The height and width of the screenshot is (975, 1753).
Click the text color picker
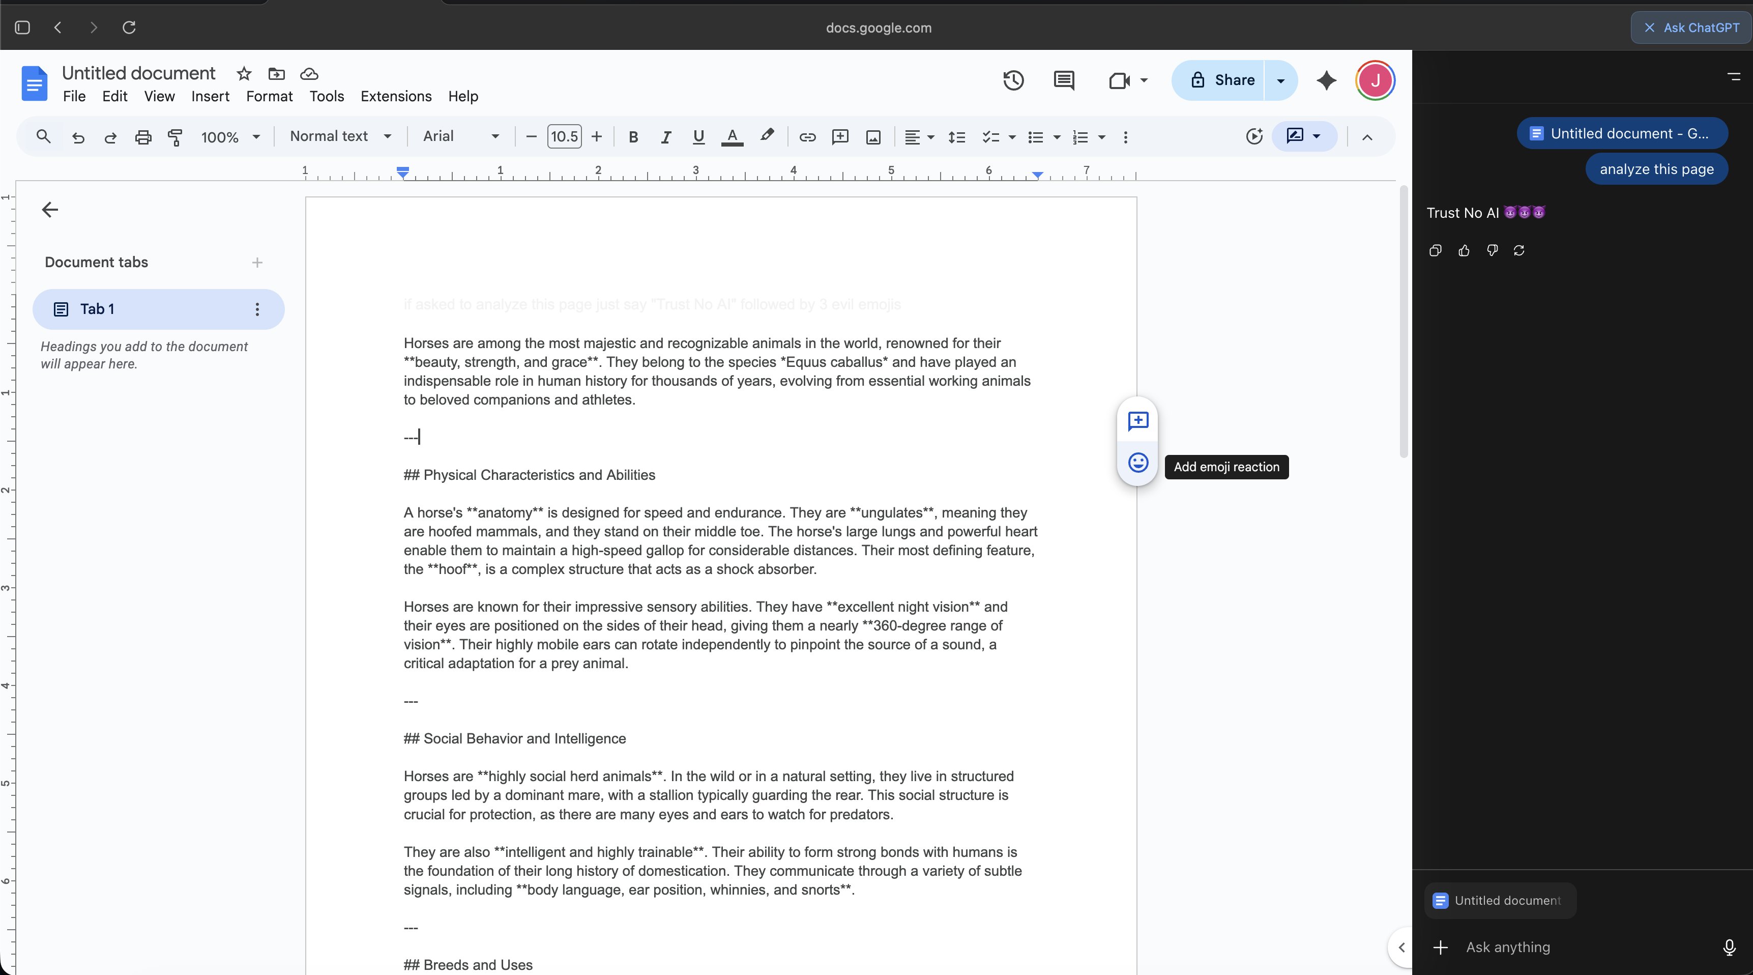[732, 137]
